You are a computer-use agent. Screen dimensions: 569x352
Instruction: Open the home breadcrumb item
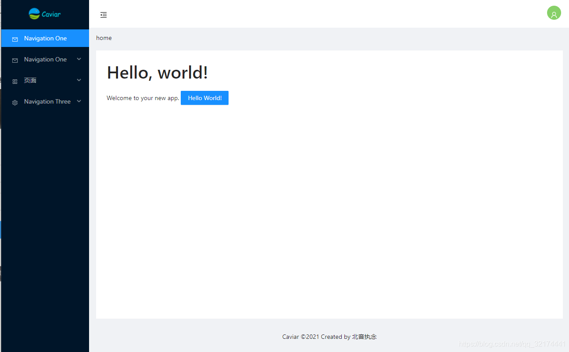tap(104, 38)
